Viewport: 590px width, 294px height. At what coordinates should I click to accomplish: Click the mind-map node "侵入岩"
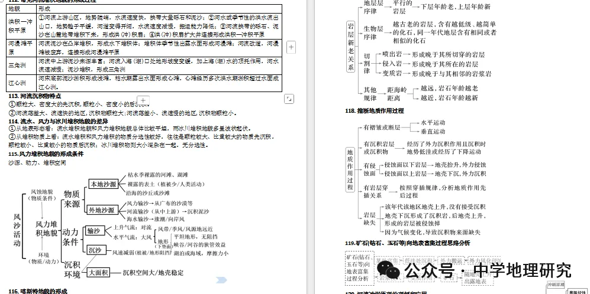(392, 64)
